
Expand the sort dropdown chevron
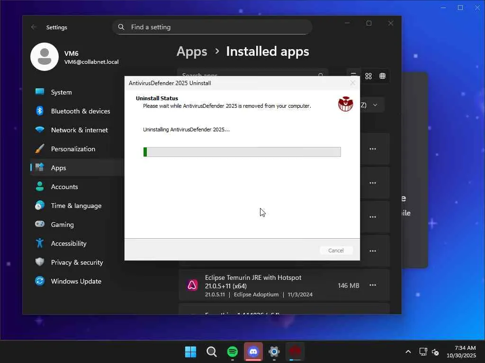[375, 105]
